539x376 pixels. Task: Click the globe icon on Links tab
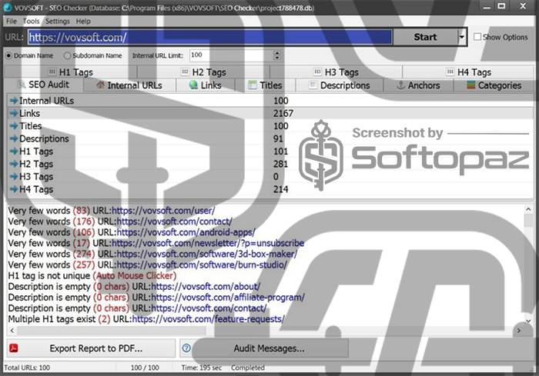tap(193, 85)
